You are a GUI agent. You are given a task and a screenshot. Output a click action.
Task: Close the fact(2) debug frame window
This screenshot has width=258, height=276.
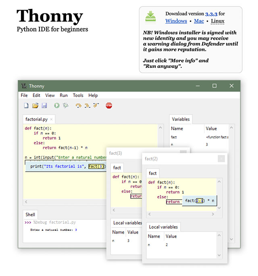click(x=221, y=159)
